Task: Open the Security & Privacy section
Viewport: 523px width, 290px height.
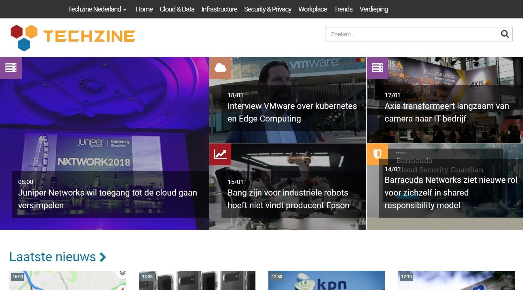Action: (268, 9)
